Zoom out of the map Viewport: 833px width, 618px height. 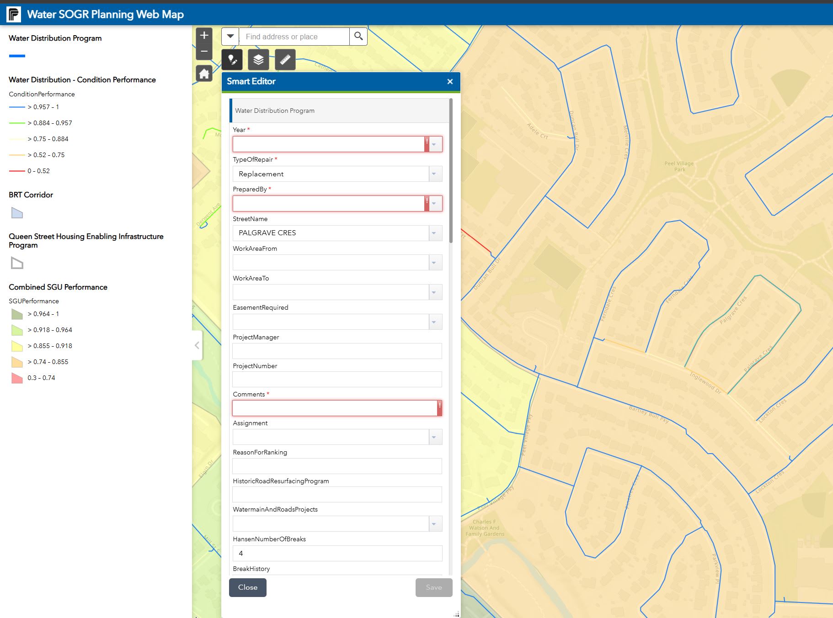204,52
